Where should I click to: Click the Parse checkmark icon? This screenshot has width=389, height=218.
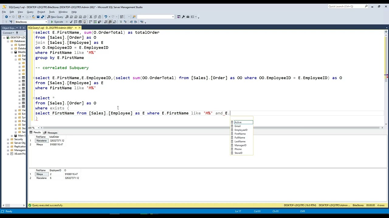[71, 22]
